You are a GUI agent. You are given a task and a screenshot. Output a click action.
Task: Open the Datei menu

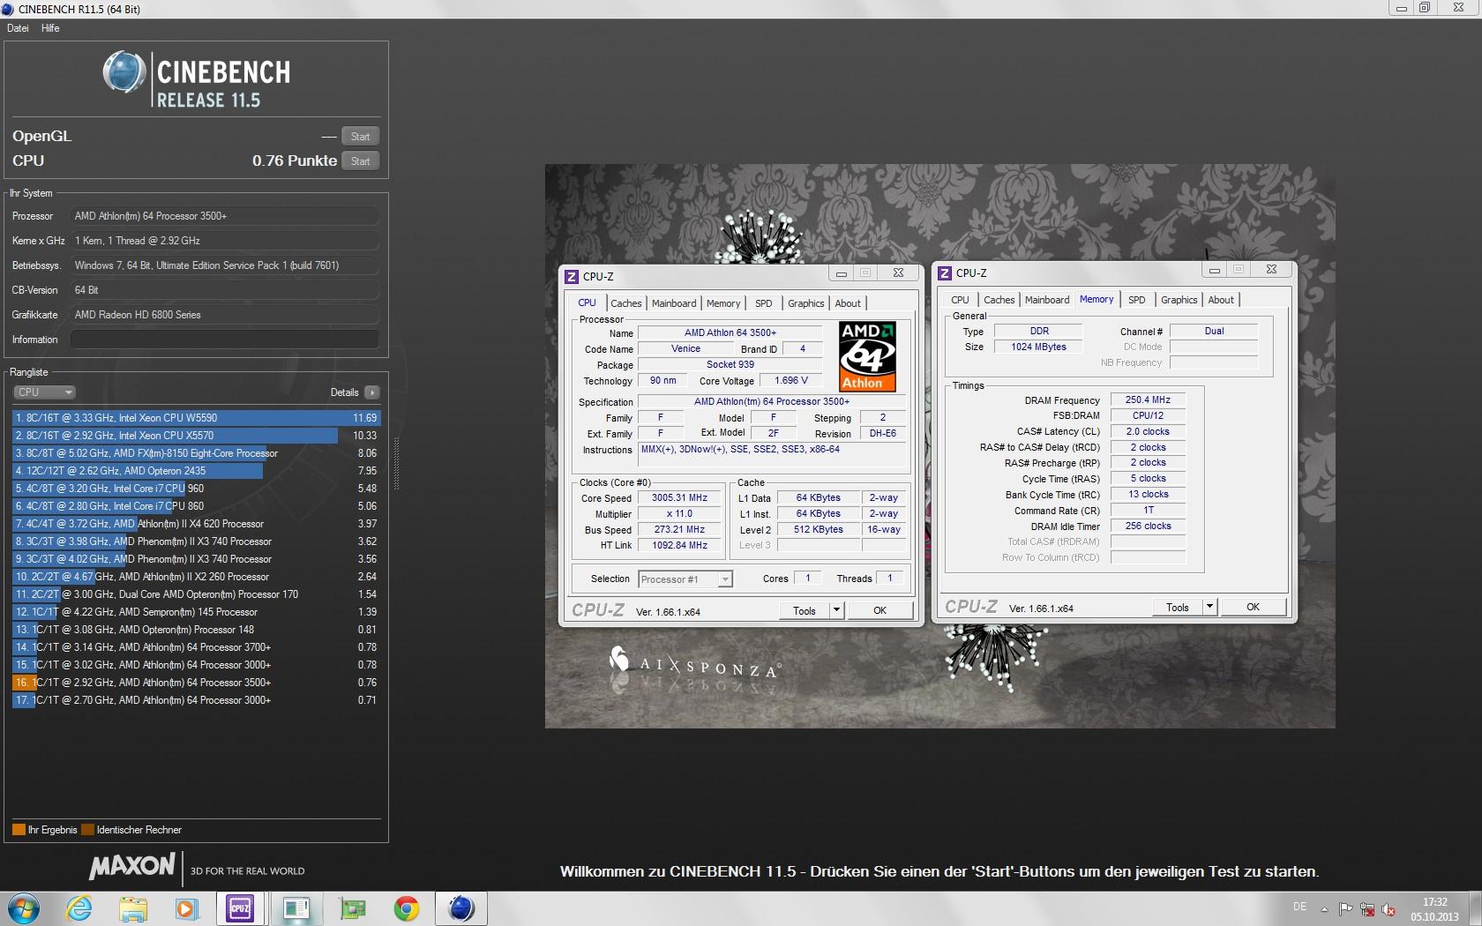pos(18,28)
